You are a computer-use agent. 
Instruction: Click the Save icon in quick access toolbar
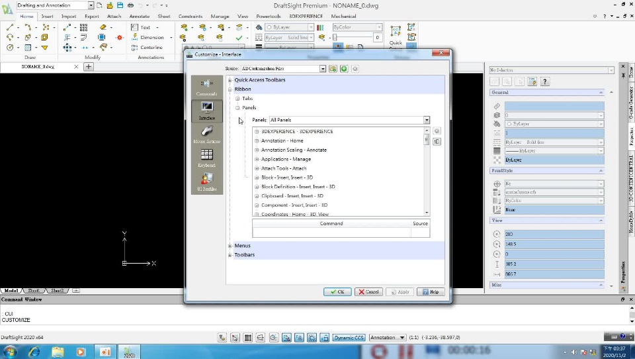click(x=120, y=5)
